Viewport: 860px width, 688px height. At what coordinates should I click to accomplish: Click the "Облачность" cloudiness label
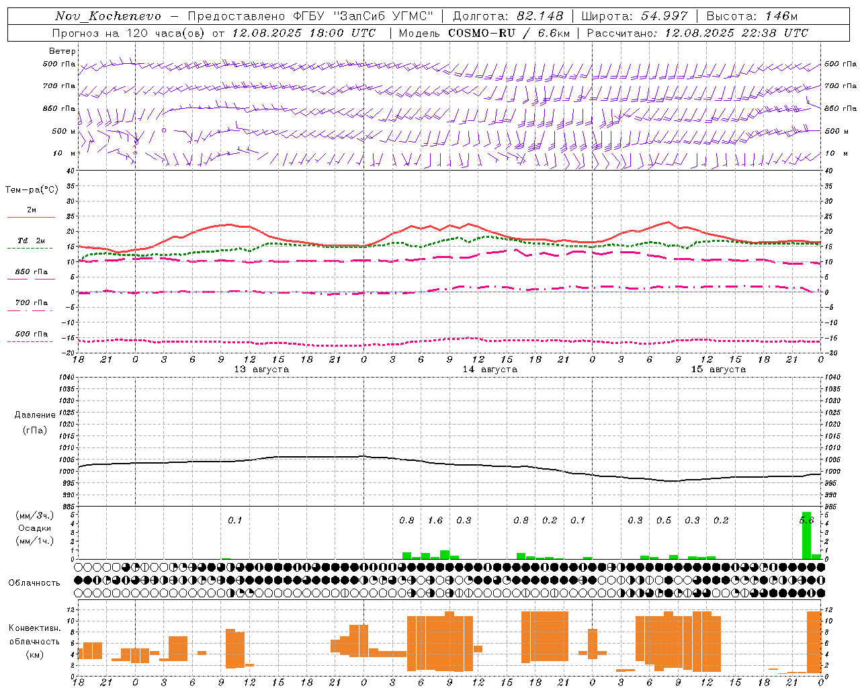(x=34, y=583)
